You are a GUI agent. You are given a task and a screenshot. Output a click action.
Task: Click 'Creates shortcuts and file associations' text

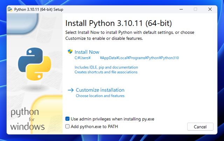coord(106,72)
